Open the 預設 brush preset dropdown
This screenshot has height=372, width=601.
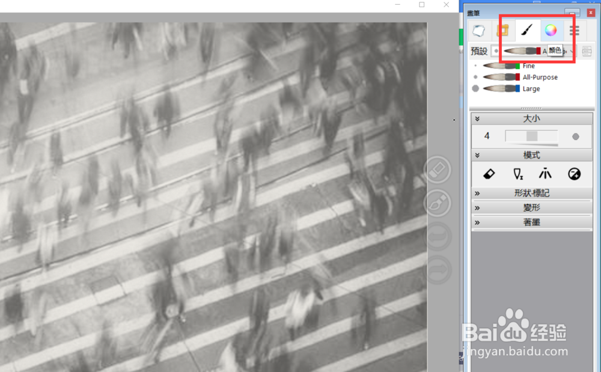[534, 51]
